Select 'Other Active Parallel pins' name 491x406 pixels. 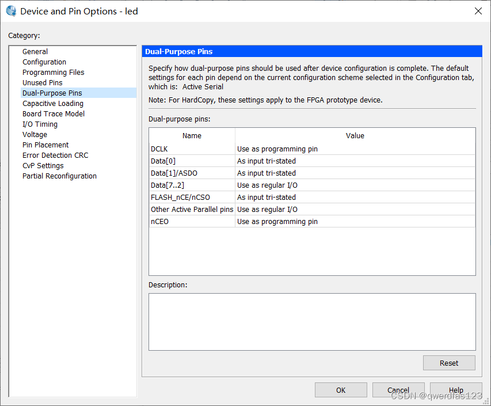coord(192,209)
